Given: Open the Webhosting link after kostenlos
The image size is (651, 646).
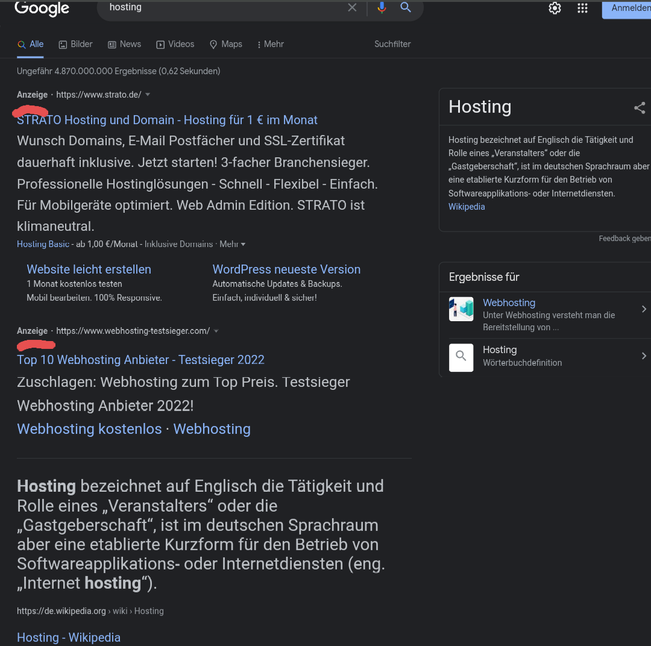Looking at the screenshot, I should (x=212, y=429).
